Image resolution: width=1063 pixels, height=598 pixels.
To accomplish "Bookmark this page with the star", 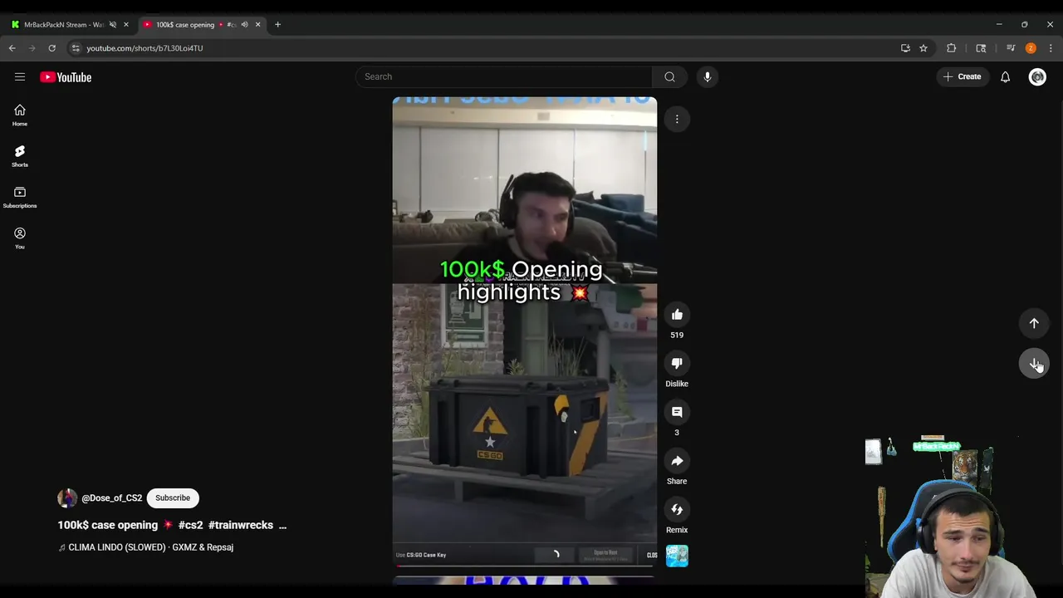I will click(923, 48).
